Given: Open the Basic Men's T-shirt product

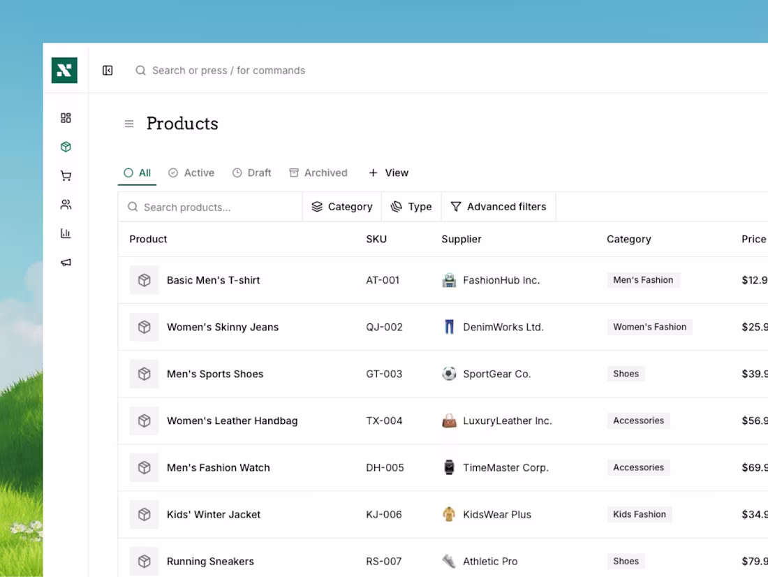Looking at the screenshot, I should pos(213,280).
